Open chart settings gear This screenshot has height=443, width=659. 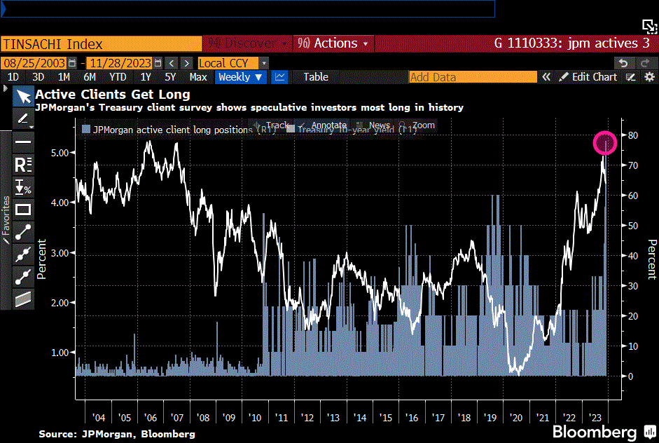649,77
